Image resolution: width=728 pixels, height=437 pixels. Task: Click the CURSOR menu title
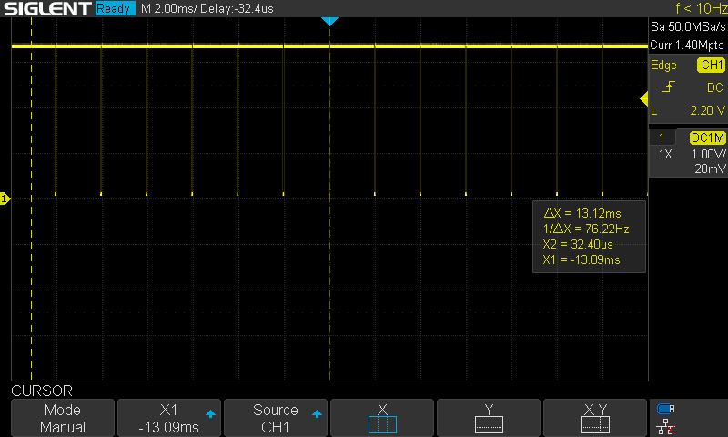pos(42,391)
